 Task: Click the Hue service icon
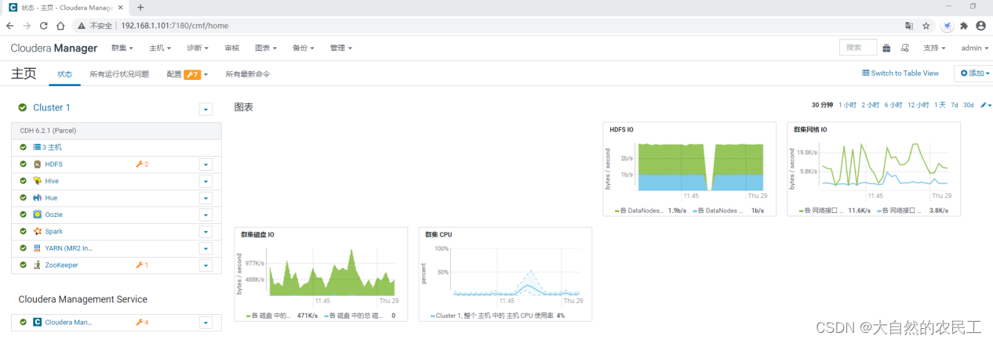pyautogui.click(x=37, y=198)
